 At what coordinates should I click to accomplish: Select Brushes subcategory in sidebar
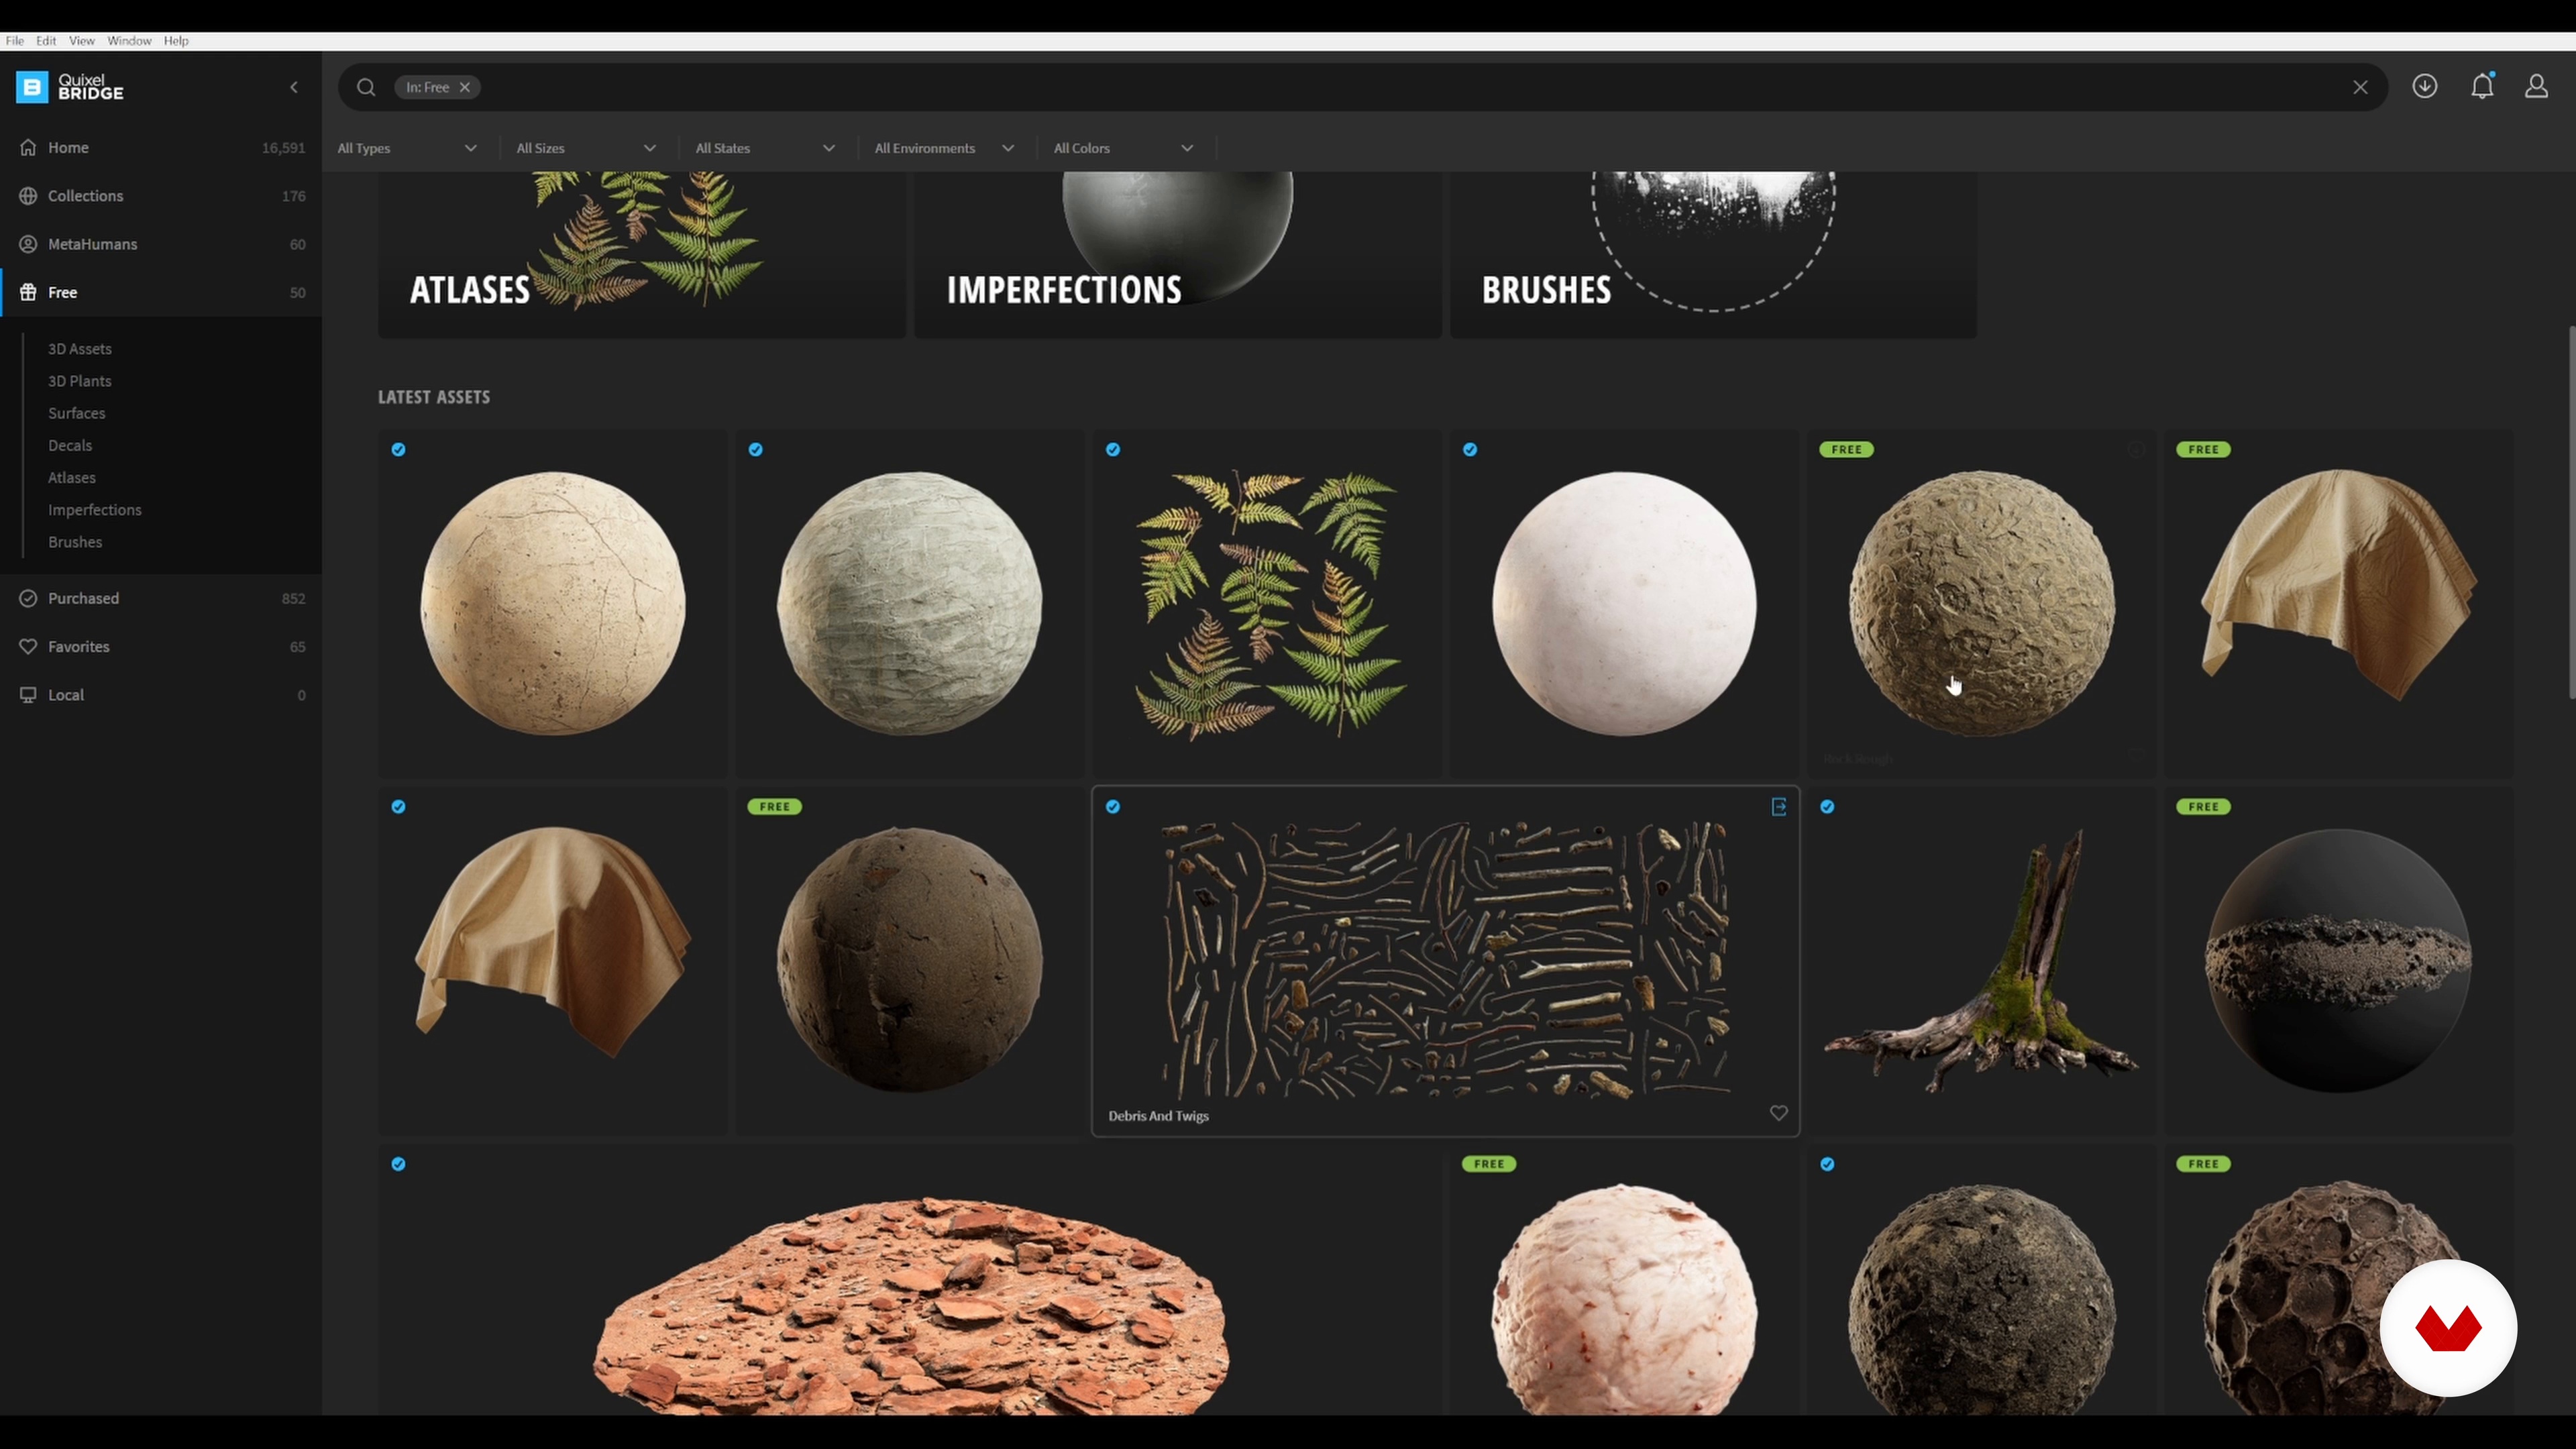point(75,542)
